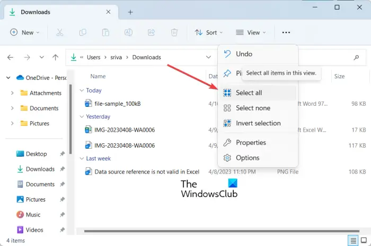Click the Copy icon in toolbar
This screenshot has height=246, width=371.
[x=83, y=32]
